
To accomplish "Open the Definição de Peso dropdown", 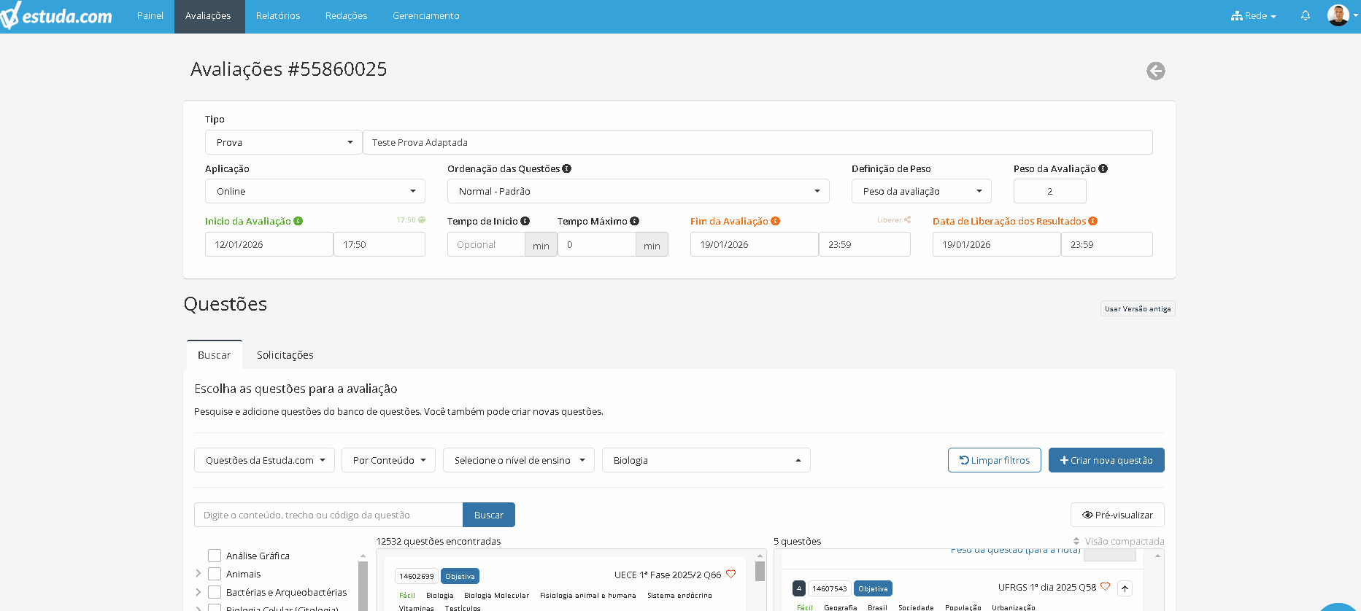I will [x=922, y=191].
